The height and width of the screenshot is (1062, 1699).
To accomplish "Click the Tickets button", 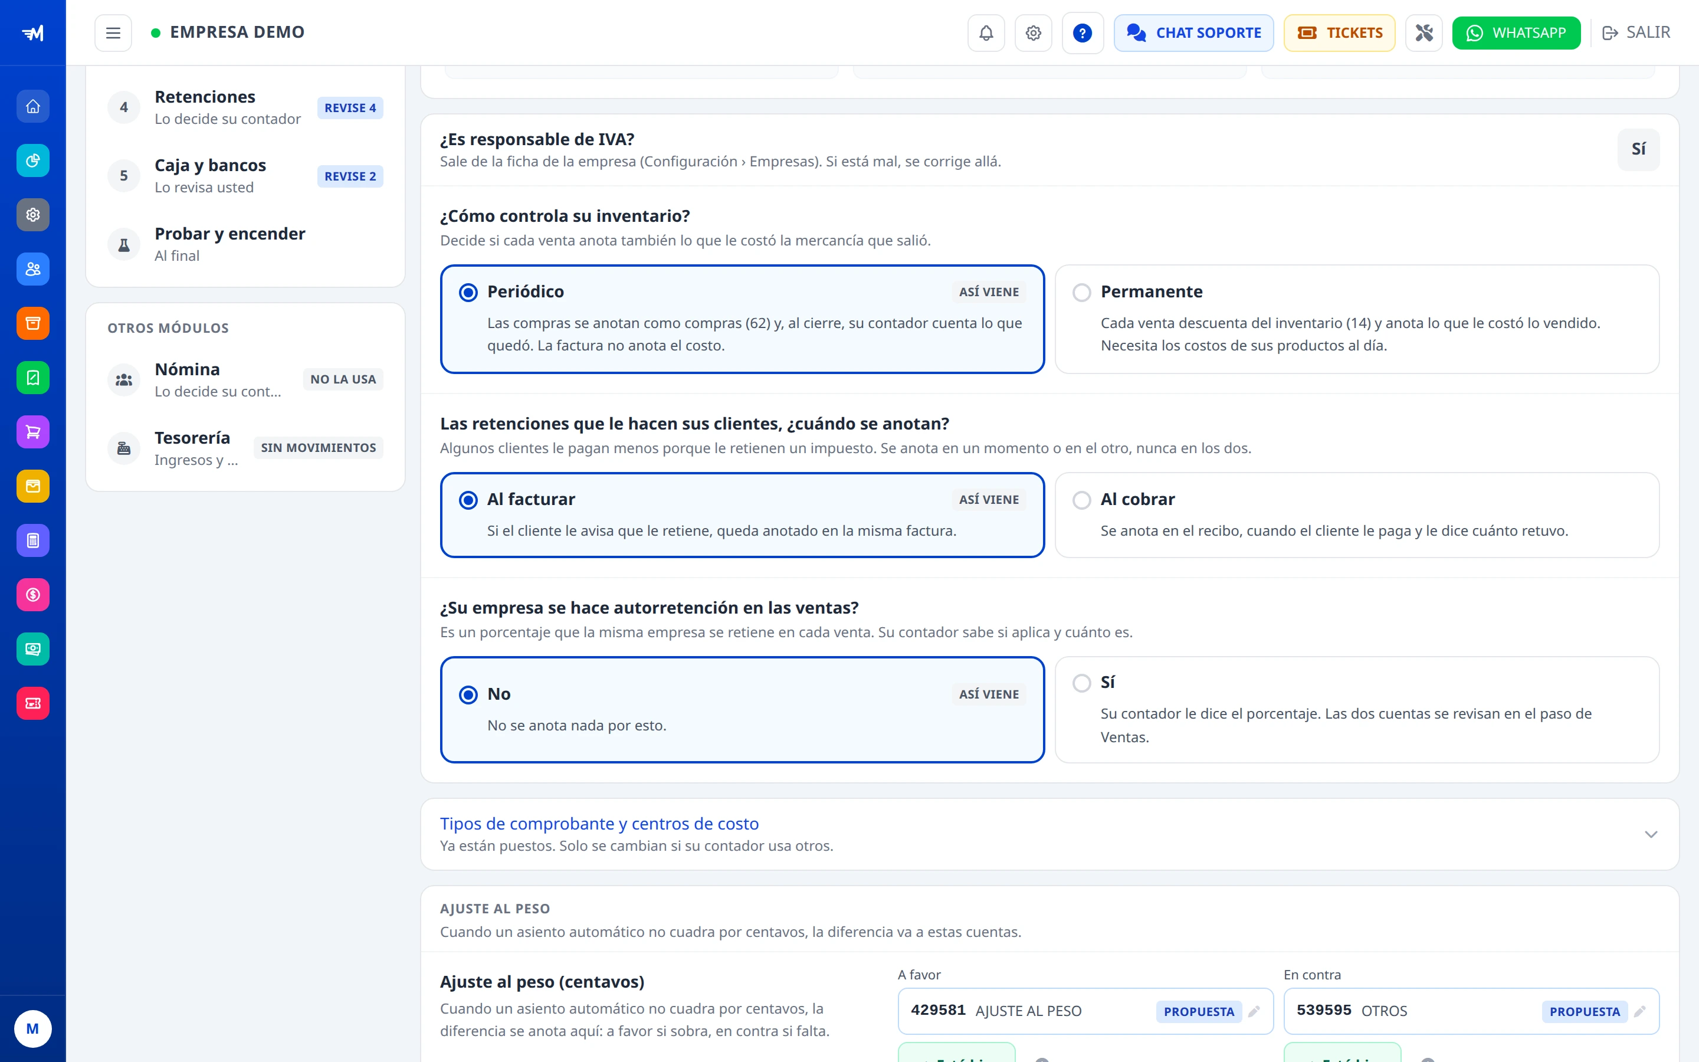I will pos(1339,33).
